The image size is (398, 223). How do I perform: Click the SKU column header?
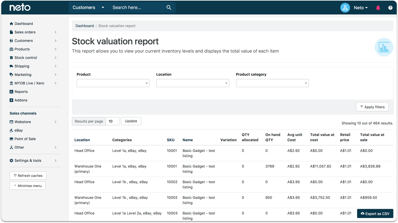pos(171,140)
